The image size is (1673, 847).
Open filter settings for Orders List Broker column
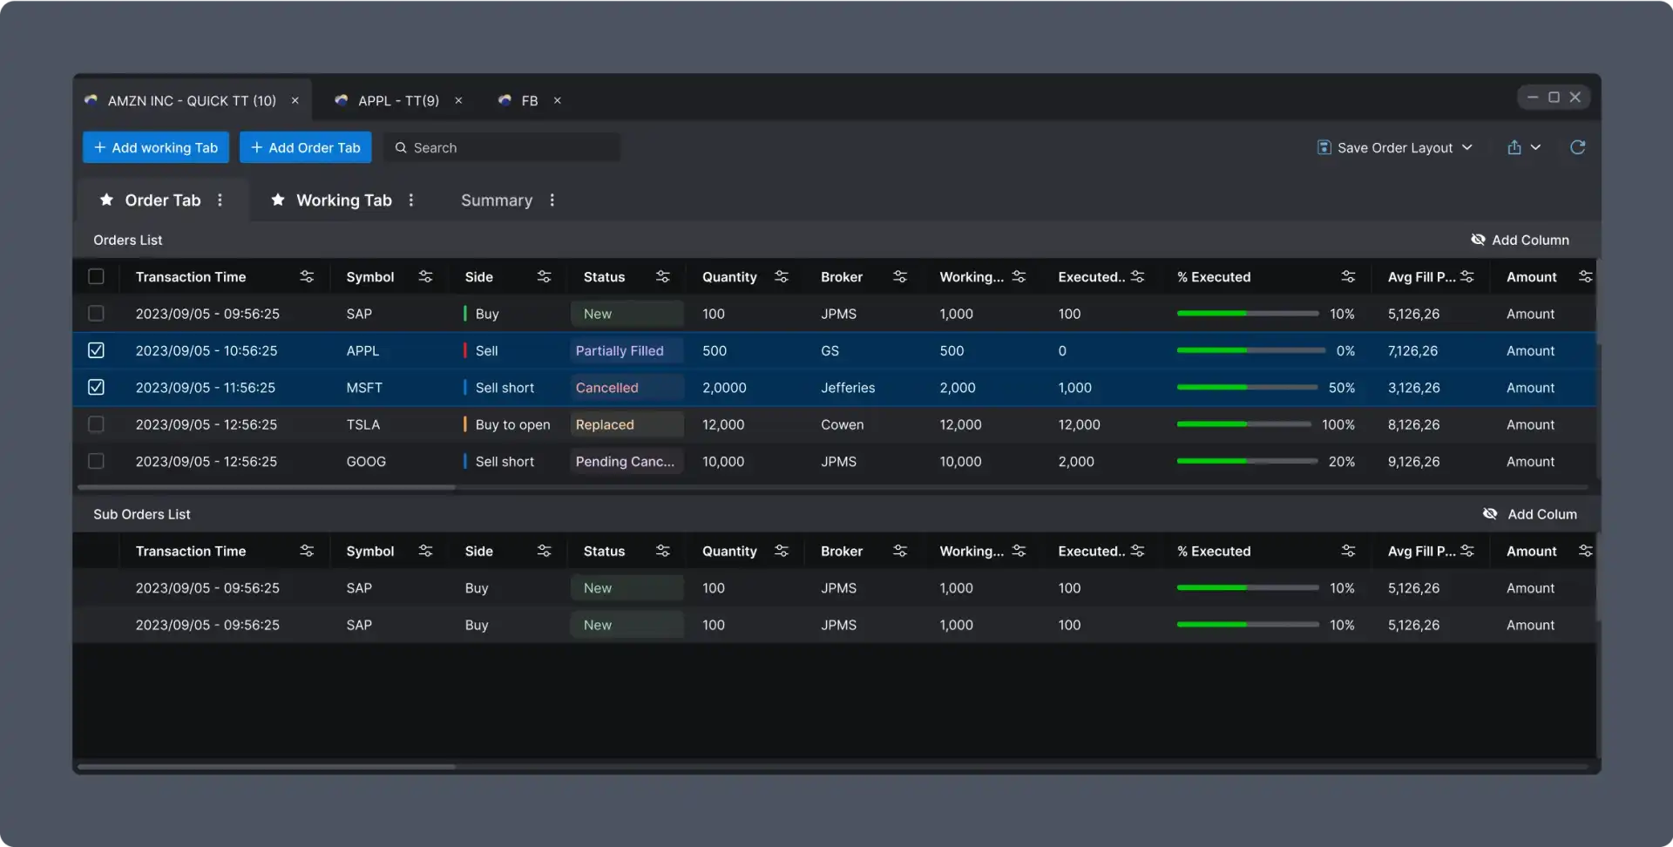click(x=900, y=276)
